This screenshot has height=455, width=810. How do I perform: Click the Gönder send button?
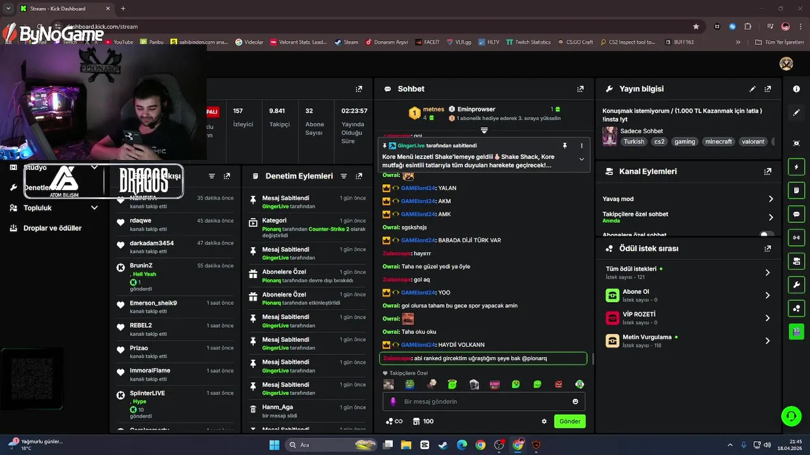coord(570,422)
